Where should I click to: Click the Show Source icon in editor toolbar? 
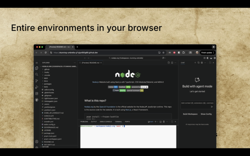(x=168, y=63)
